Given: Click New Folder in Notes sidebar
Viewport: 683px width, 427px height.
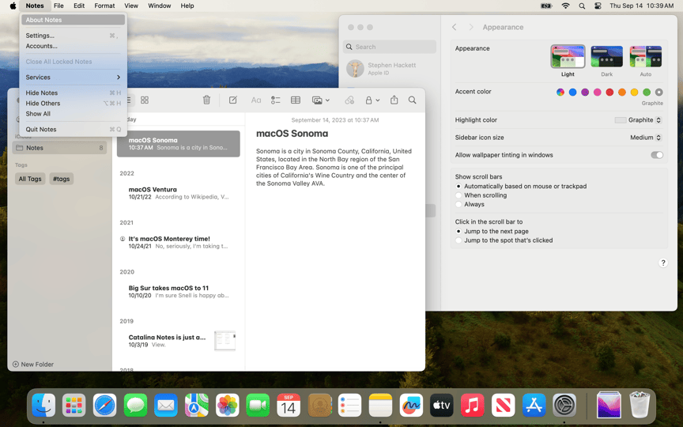Looking at the screenshot, I should point(33,365).
